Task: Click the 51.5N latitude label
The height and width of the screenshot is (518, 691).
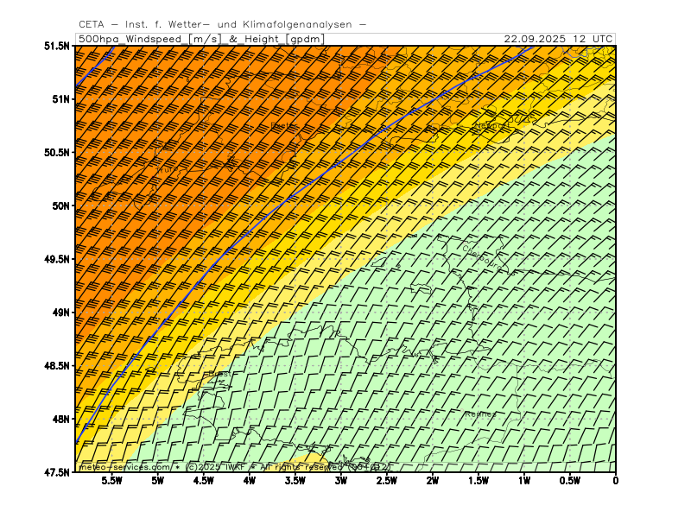Action: (x=57, y=46)
